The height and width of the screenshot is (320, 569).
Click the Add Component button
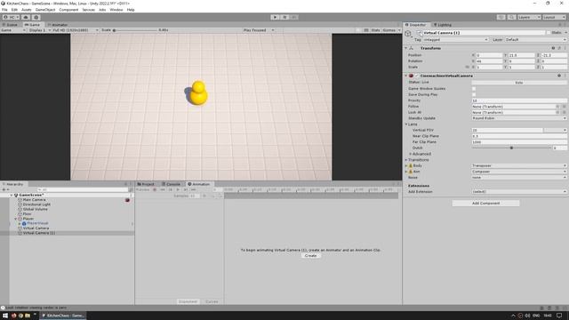coord(485,204)
